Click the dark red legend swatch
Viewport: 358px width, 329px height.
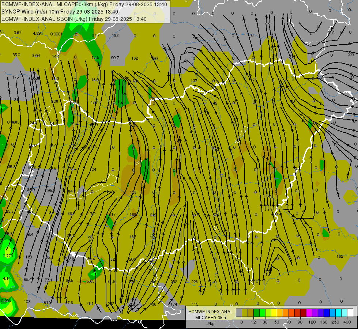(304, 313)
